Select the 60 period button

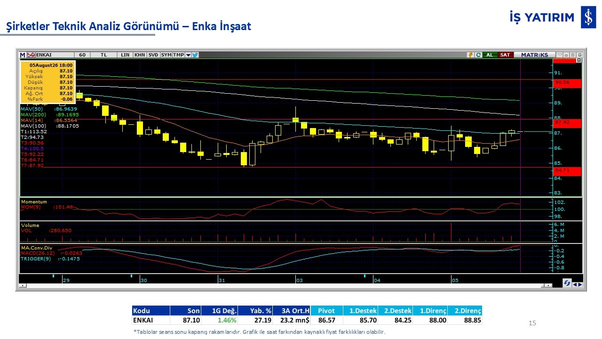[82, 55]
